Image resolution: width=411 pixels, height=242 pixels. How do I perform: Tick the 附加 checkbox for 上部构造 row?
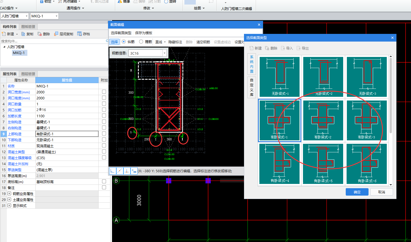tap(104, 134)
